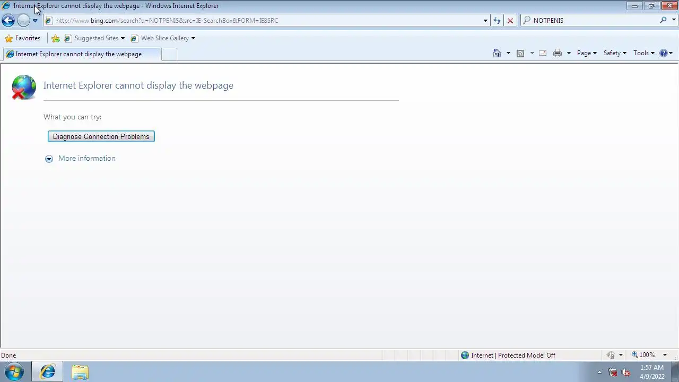Click the Done status text

(8, 355)
